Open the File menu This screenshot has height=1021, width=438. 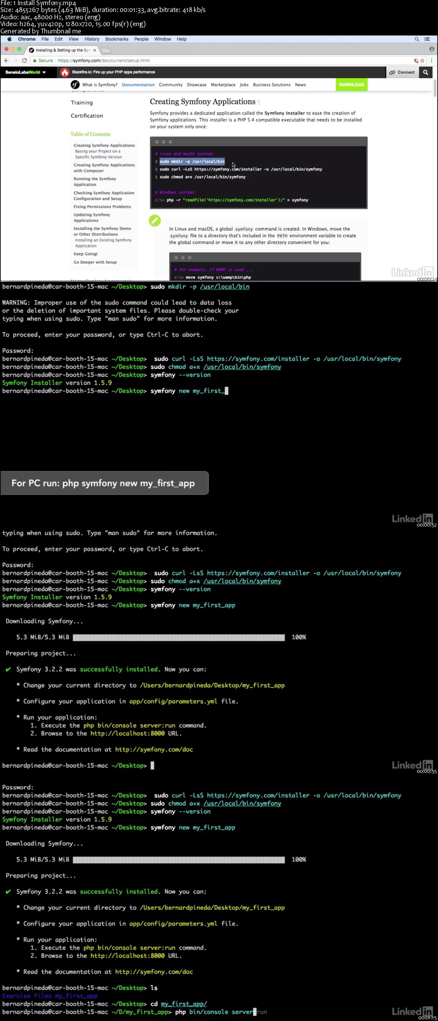45,39
